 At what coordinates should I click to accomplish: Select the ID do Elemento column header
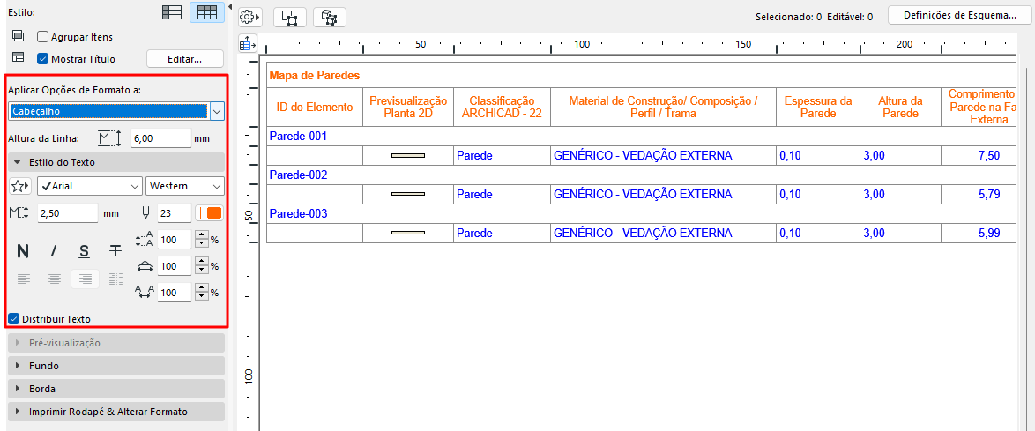point(315,107)
